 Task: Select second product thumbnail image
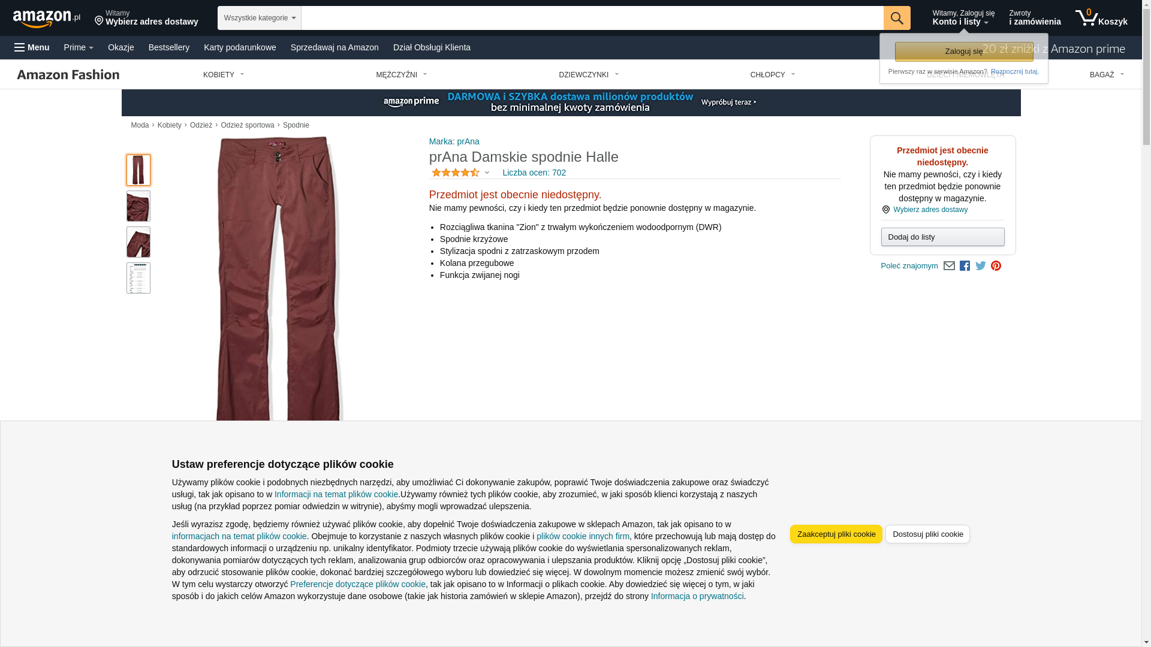click(x=138, y=206)
